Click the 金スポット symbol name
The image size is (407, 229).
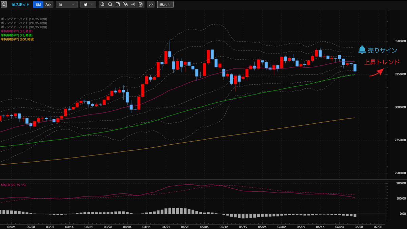click(20, 5)
